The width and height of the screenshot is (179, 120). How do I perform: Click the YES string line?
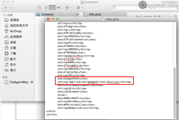71,75
